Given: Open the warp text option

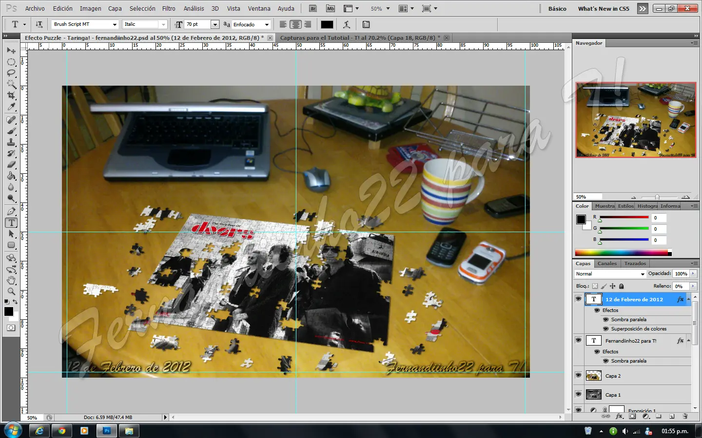Looking at the screenshot, I should click(347, 24).
